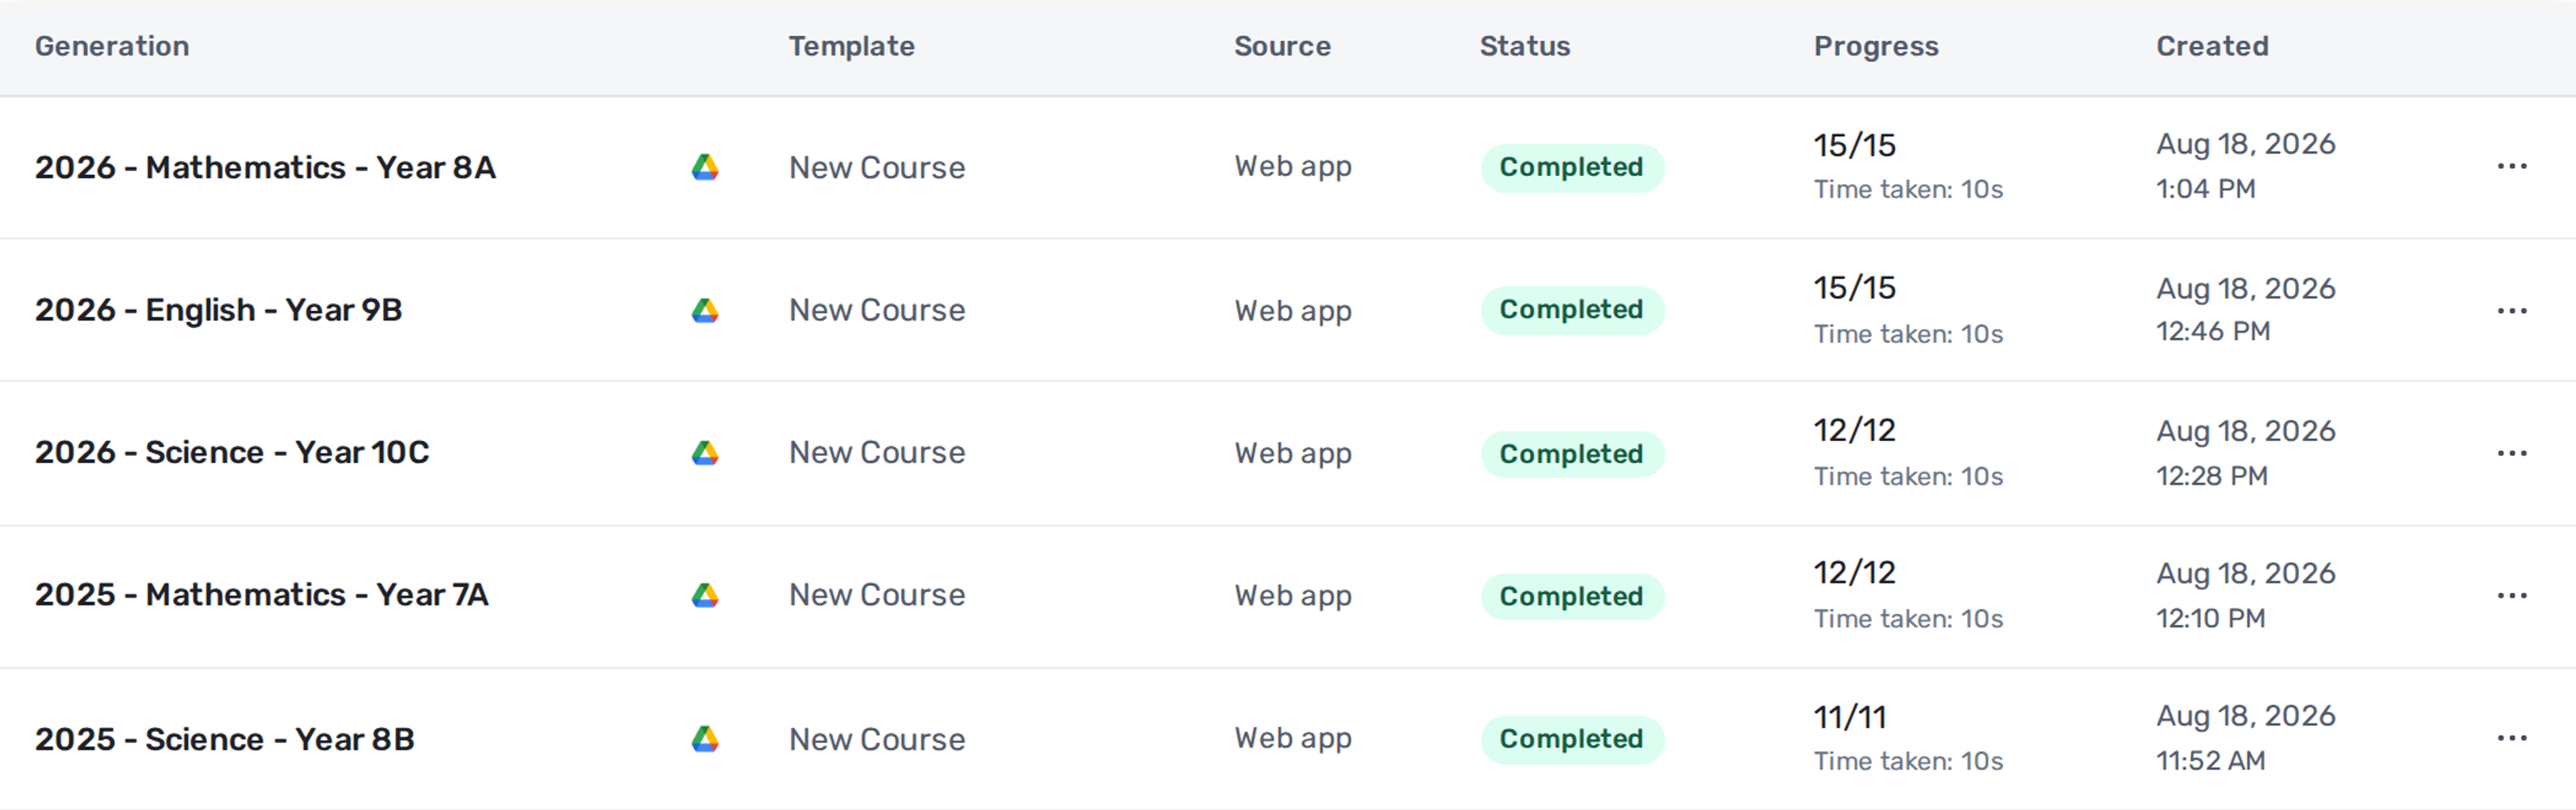Click Web app source in Science Year 8B row
The image size is (2576, 810).
[1293, 739]
